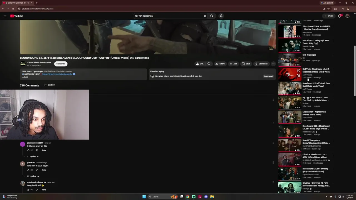Save video to a playlist

(x=246, y=64)
